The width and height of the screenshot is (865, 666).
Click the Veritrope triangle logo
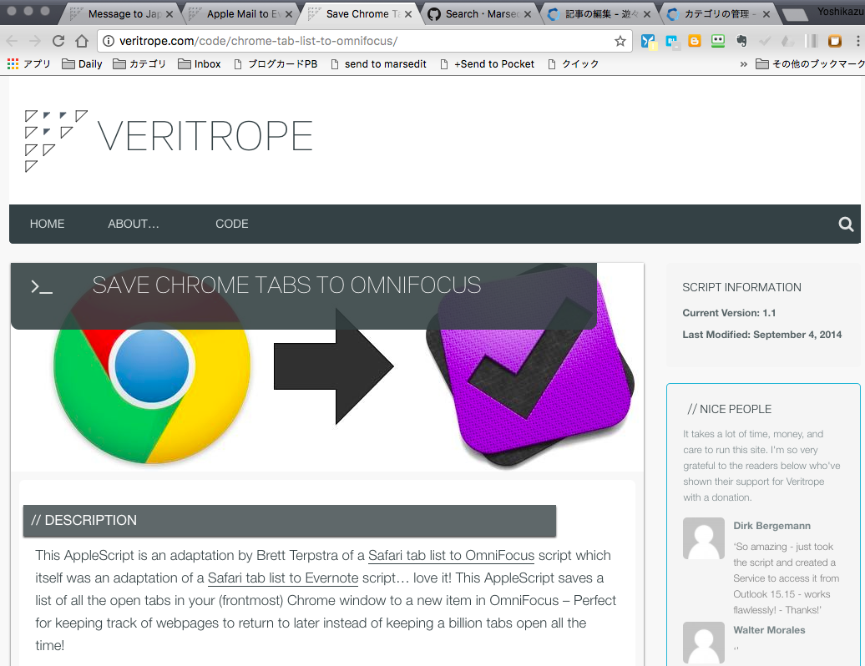(x=56, y=141)
